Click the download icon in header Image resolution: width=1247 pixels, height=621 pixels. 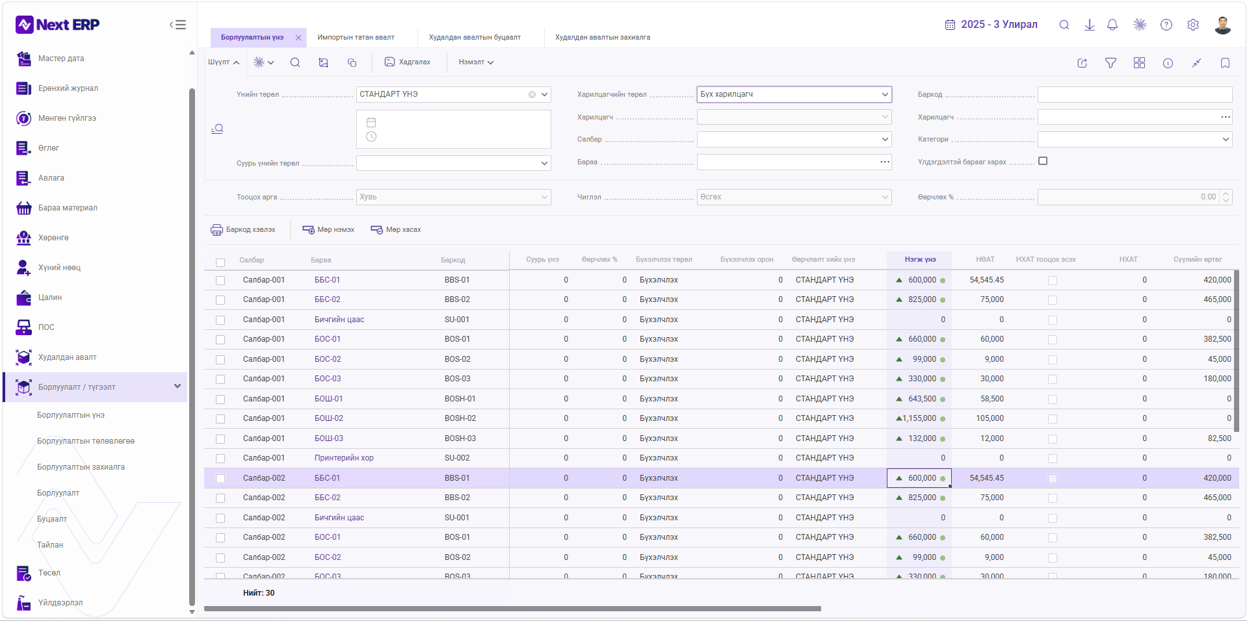coord(1090,25)
